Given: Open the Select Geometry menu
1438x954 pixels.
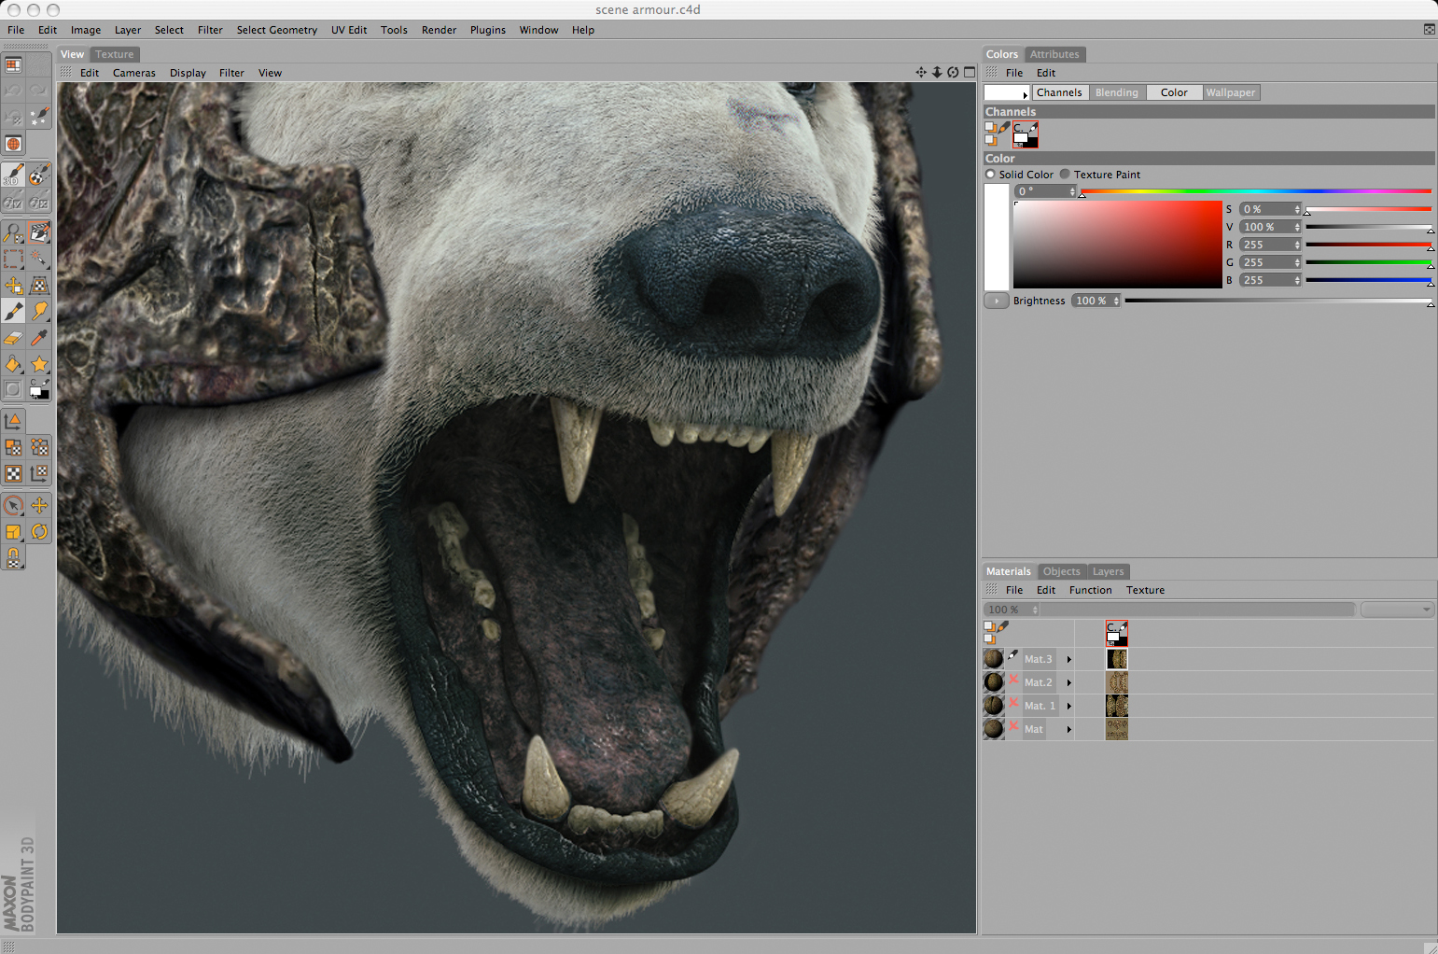Looking at the screenshot, I should point(276,30).
